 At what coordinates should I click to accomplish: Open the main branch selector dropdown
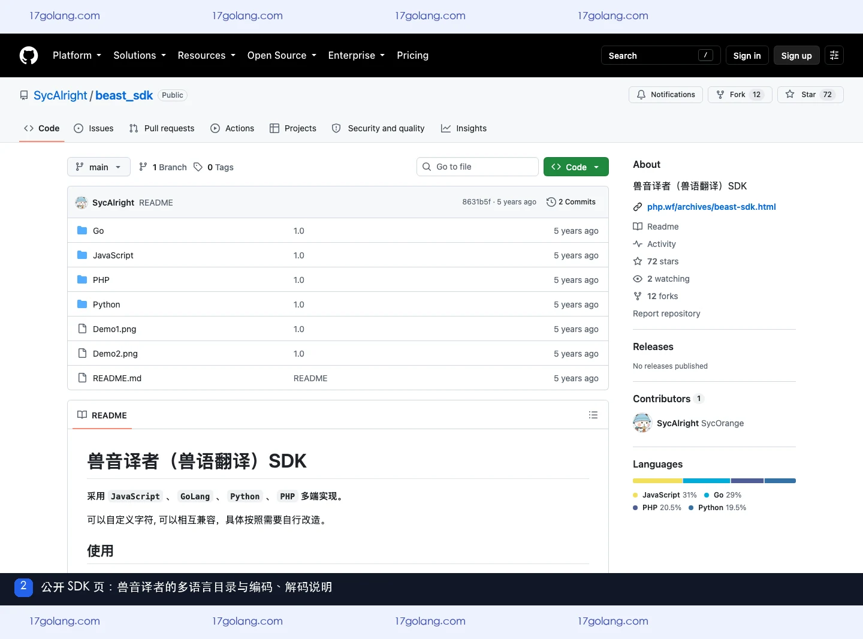click(x=99, y=167)
